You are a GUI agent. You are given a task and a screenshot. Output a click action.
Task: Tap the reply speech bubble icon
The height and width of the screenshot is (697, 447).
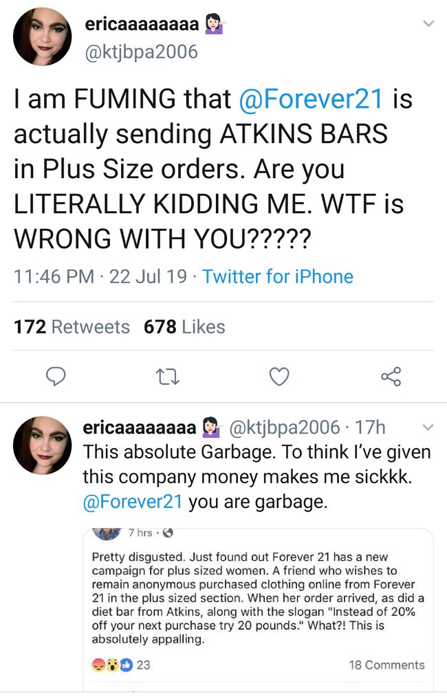pyautogui.click(x=57, y=376)
